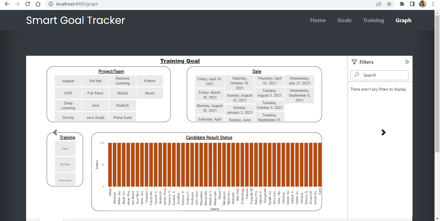This screenshot has height=221, width=440.
Task: Open the share icon in the toolbar
Action: point(378,4)
